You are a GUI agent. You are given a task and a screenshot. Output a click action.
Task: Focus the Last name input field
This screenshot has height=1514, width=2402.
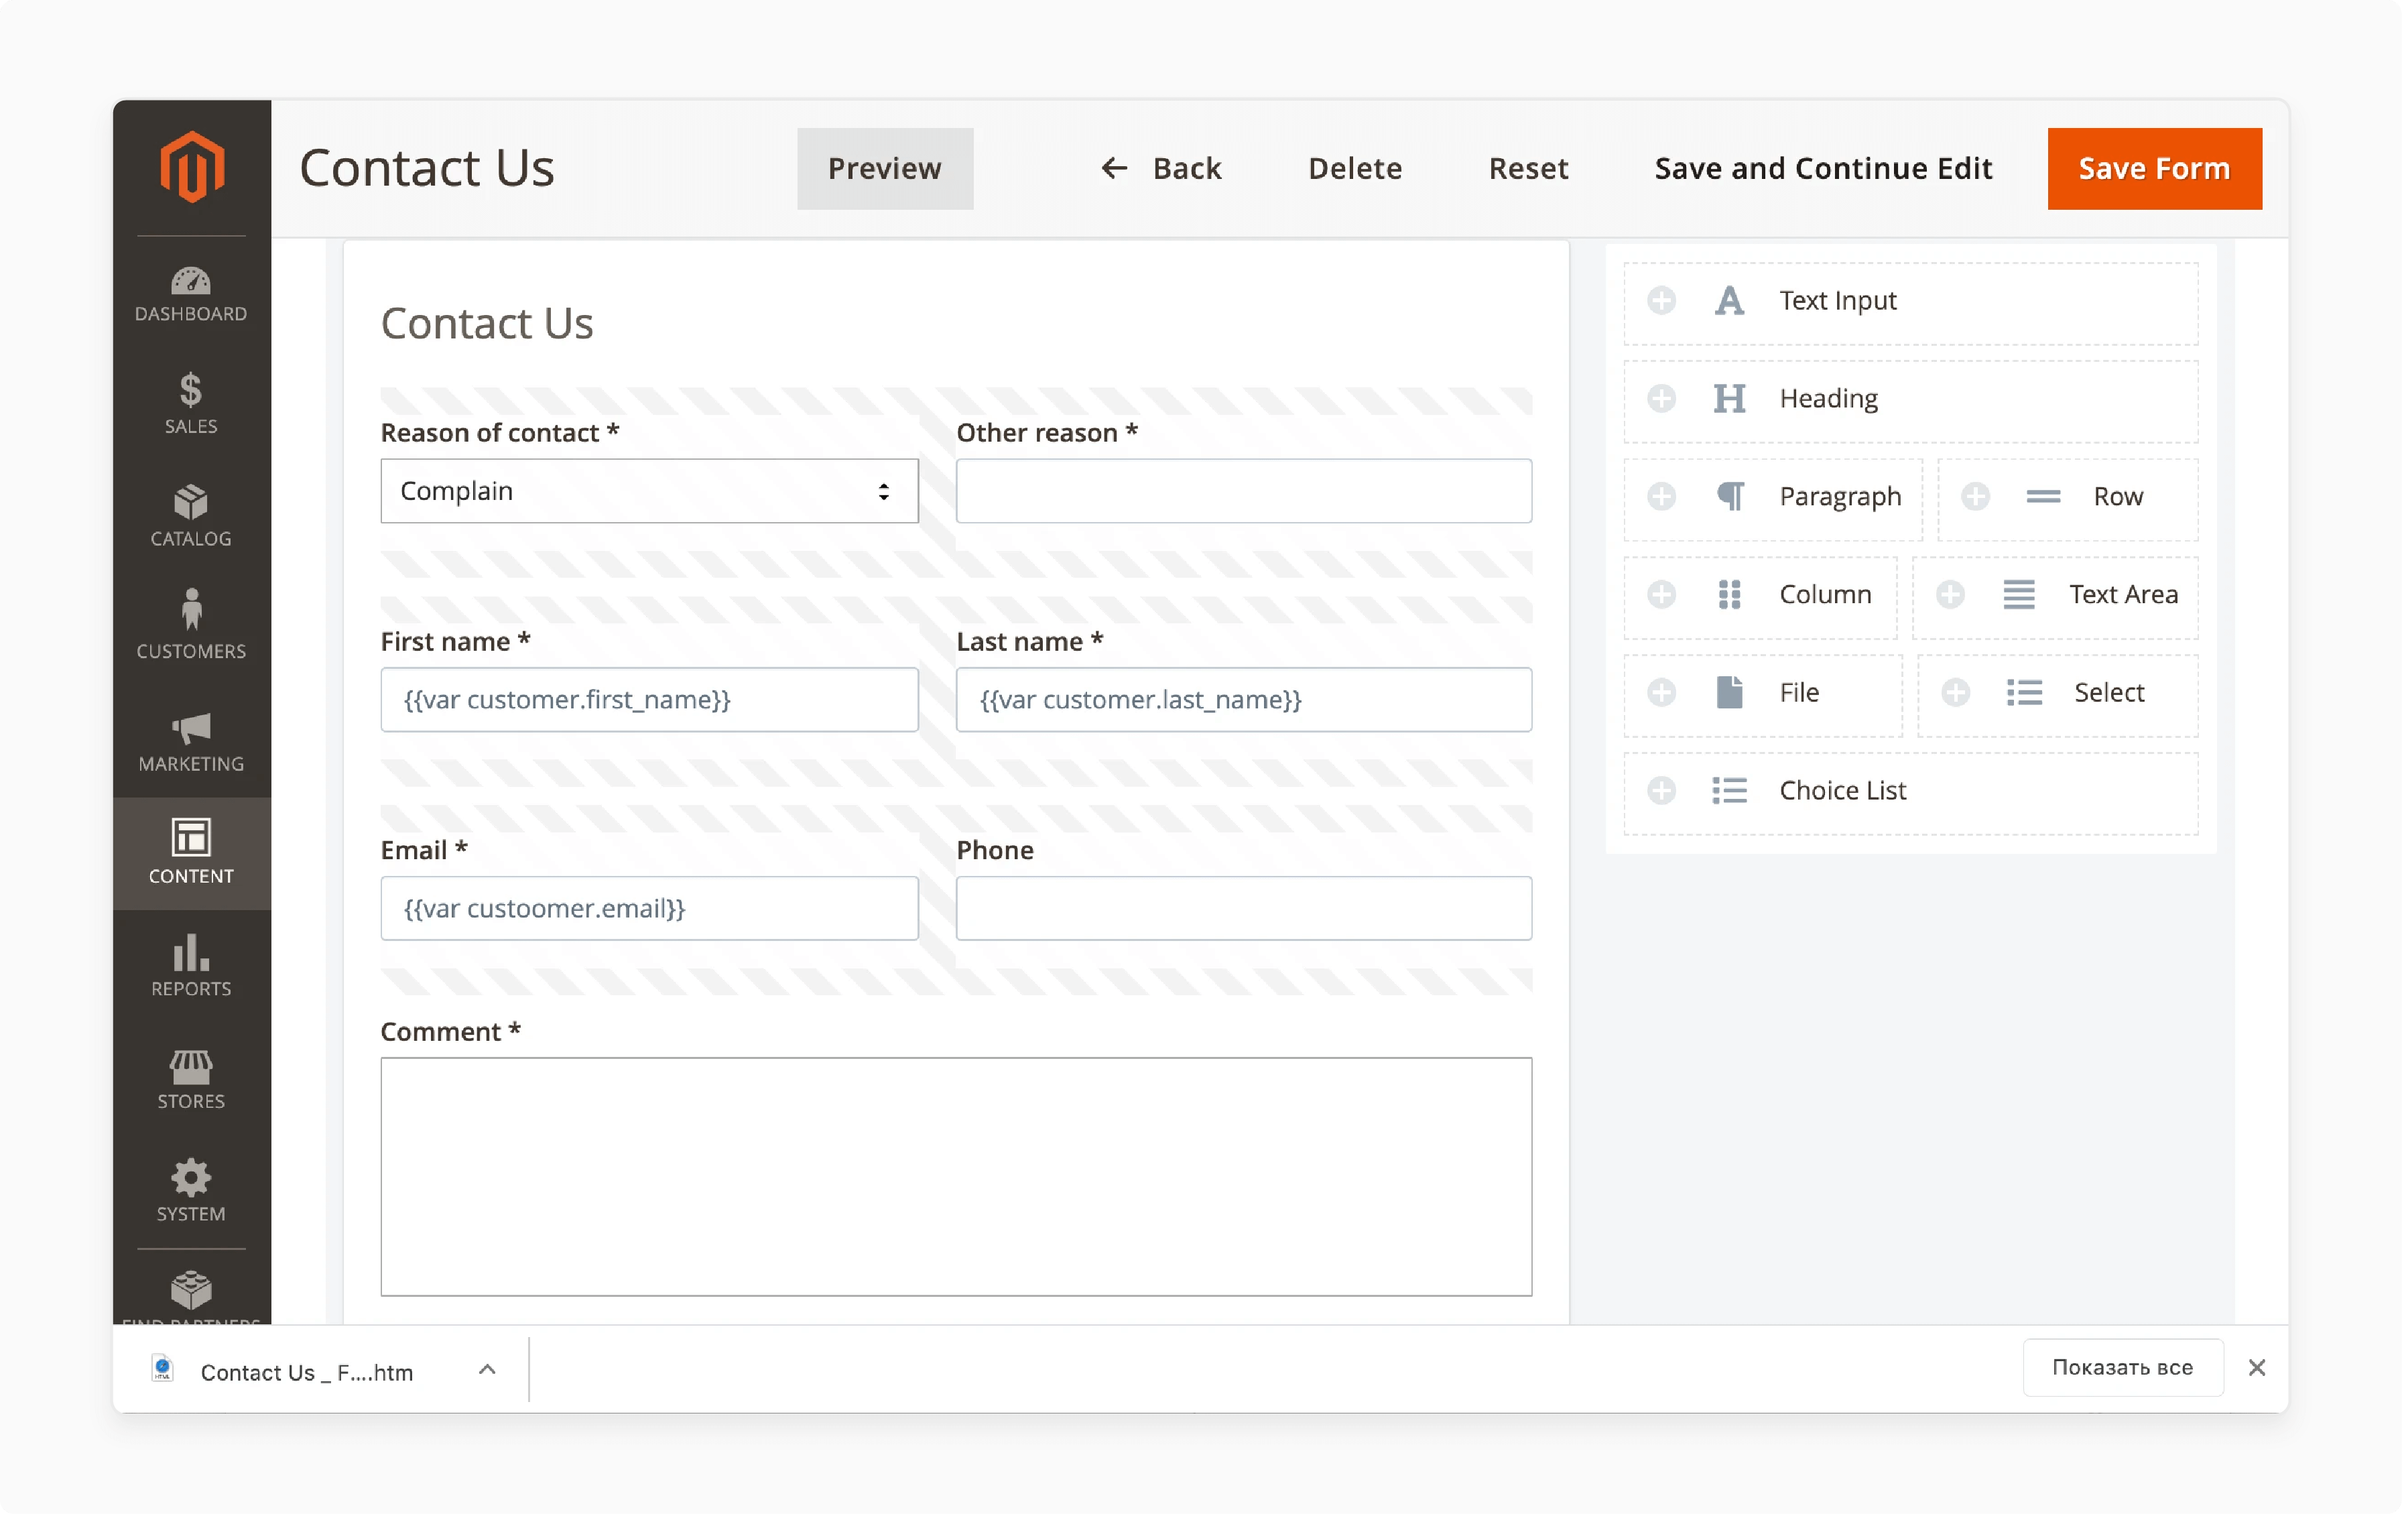point(1244,699)
